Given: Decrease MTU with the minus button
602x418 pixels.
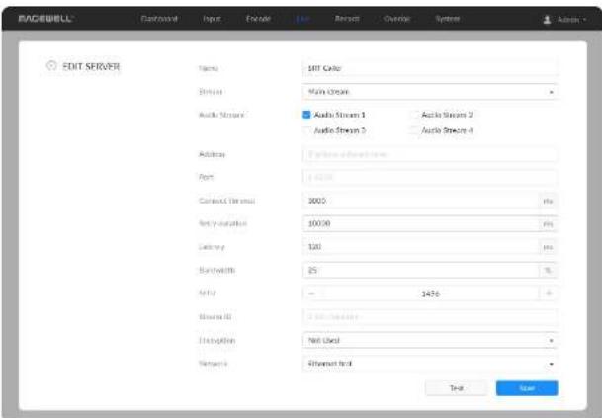Looking at the screenshot, I should (x=311, y=293).
